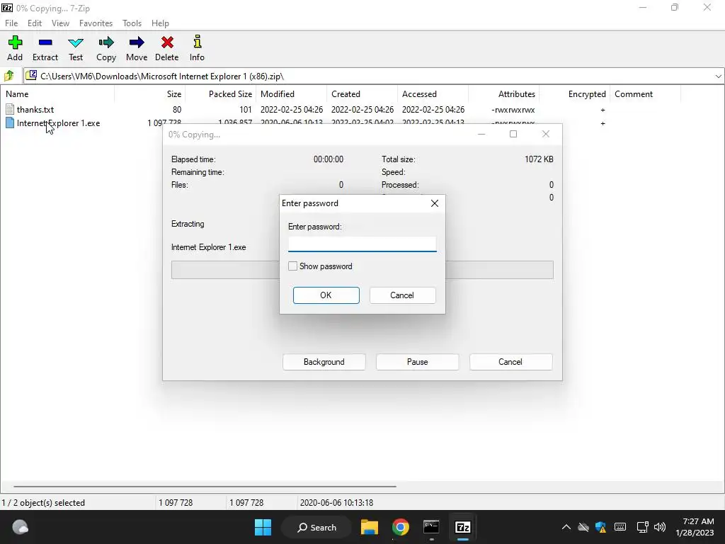
Task: Select Internet Explorer 1.exe file icon
Action: [x=10, y=123]
